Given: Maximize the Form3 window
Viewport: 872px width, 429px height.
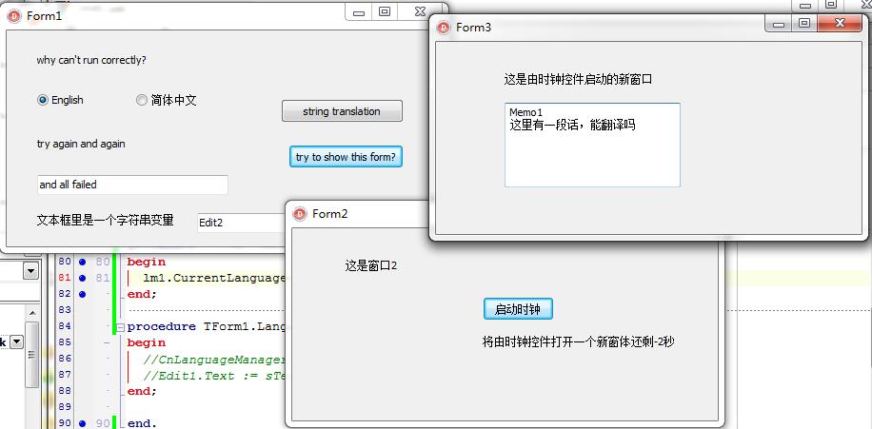Looking at the screenshot, I should [x=804, y=25].
